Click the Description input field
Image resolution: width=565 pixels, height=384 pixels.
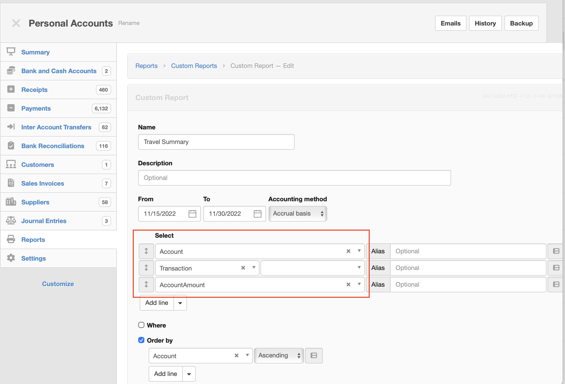(x=294, y=178)
